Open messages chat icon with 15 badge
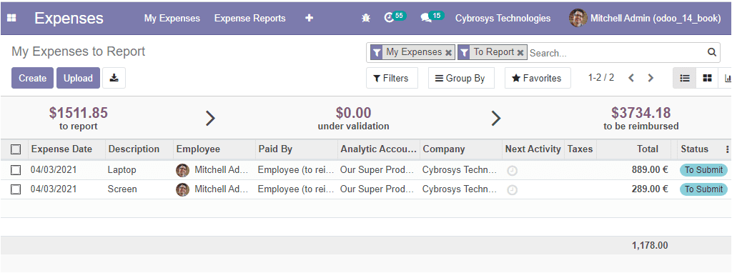The height and width of the screenshot is (273, 732). [x=425, y=19]
